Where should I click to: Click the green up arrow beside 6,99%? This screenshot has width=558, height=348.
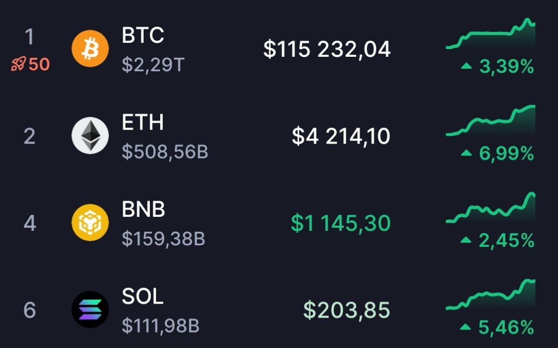[x=467, y=153]
